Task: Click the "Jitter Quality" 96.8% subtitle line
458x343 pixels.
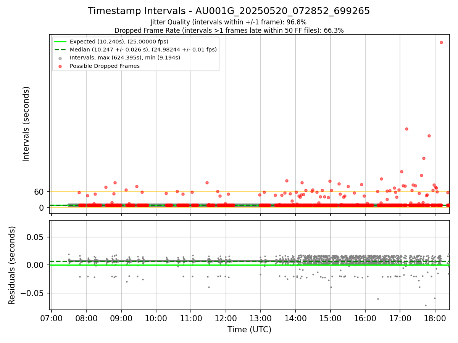Action: (x=229, y=22)
